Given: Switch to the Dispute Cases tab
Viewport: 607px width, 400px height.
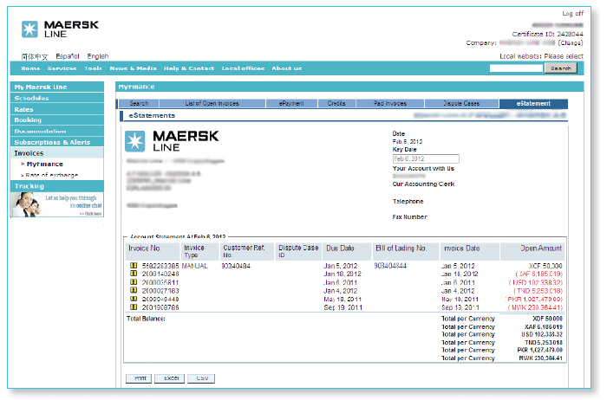Looking at the screenshot, I should click(461, 104).
